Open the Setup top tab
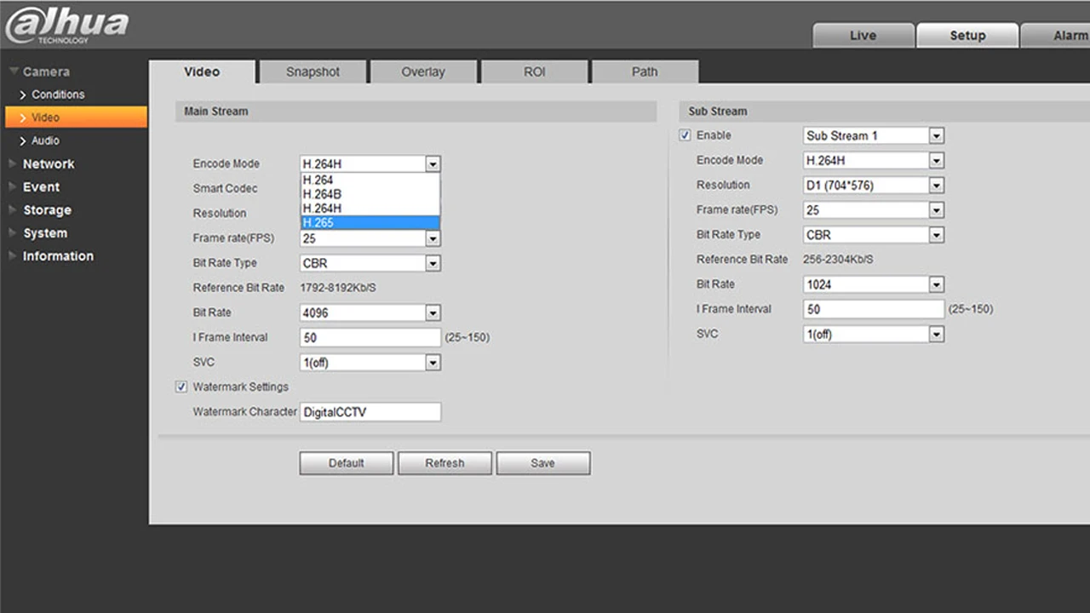Screen dimensions: 1090x613 click(967, 36)
